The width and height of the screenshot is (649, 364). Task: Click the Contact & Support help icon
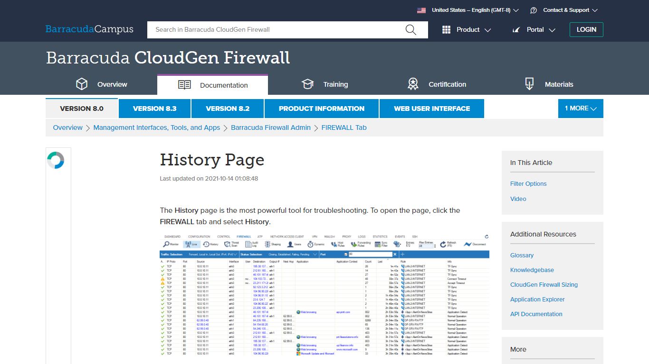pos(534,10)
